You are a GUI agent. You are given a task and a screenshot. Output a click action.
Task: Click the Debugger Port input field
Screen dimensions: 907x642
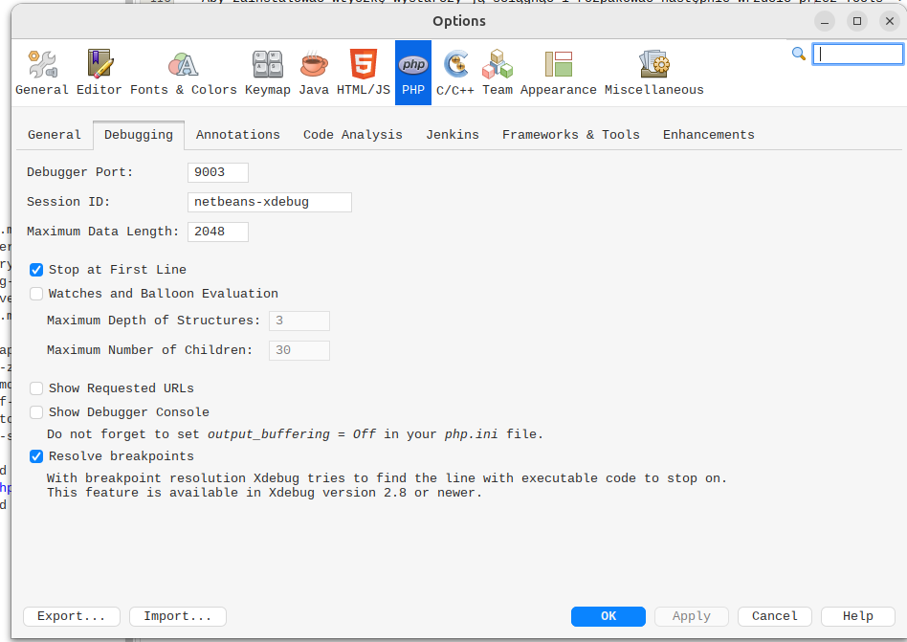(x=218, y=172)
